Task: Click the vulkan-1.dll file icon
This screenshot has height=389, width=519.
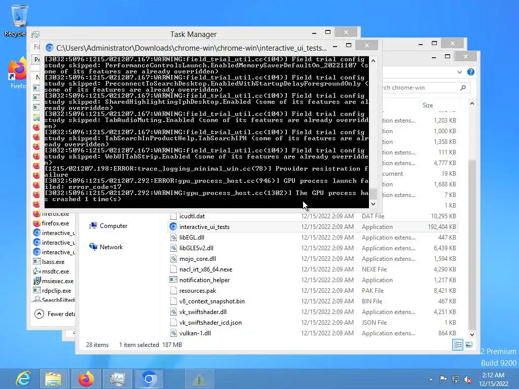Action: [173, 333]
